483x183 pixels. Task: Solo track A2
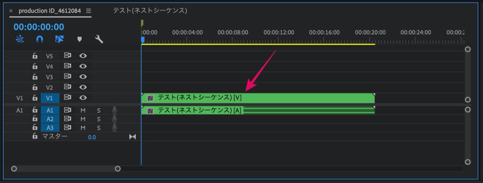(x=99, y=119)
